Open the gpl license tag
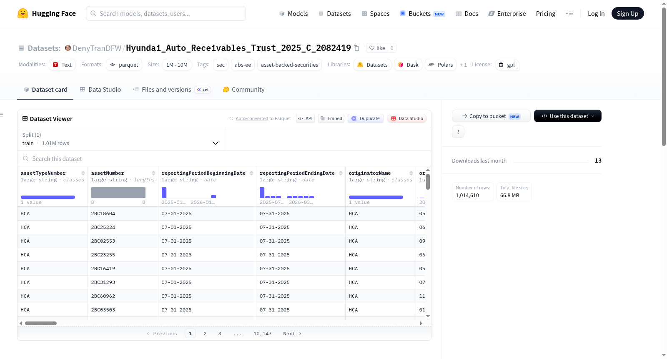Viewport: 667px width, 359px height. [x=507, y=65]
